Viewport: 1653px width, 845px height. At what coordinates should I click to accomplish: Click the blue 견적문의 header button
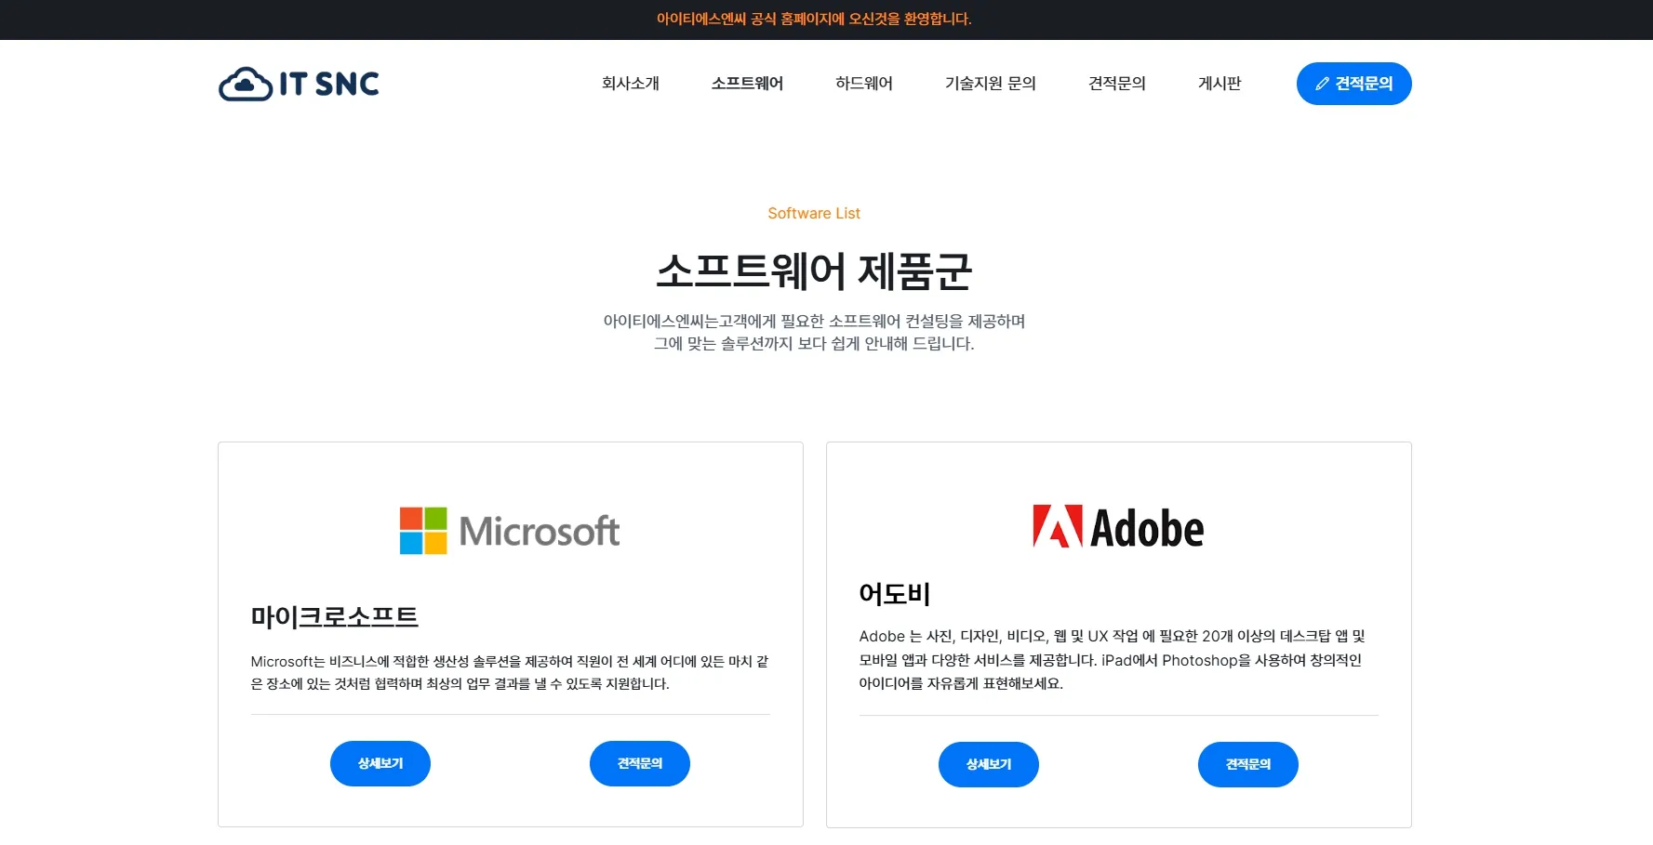click(1354, 84)
